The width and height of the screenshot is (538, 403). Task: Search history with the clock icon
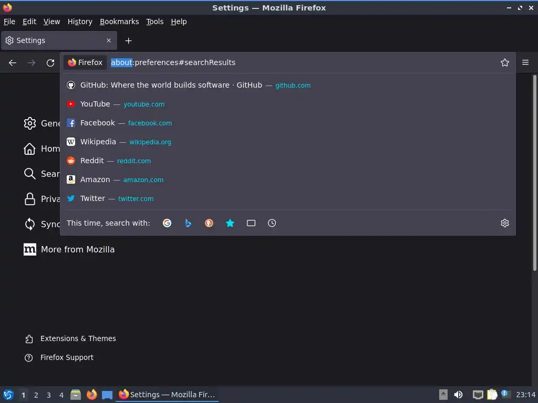272,223
